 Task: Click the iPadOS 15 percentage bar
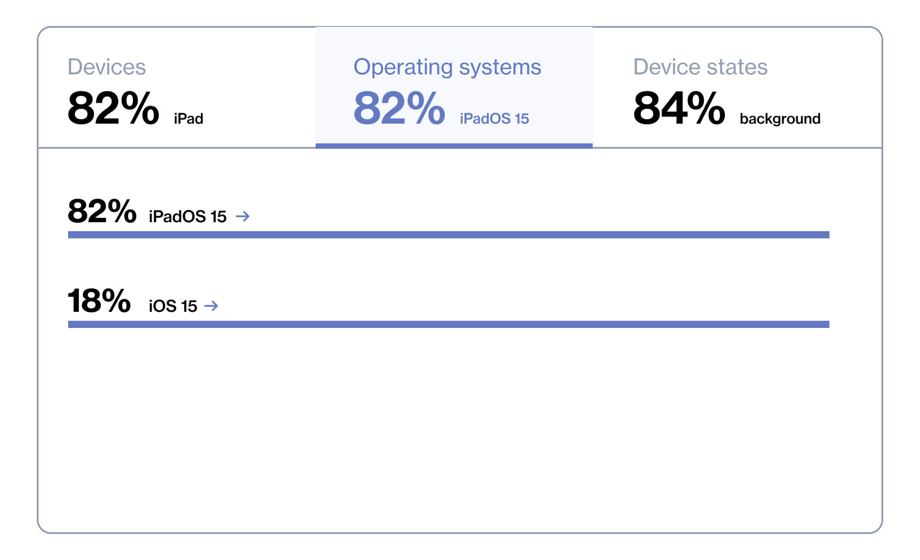[448, 235]
